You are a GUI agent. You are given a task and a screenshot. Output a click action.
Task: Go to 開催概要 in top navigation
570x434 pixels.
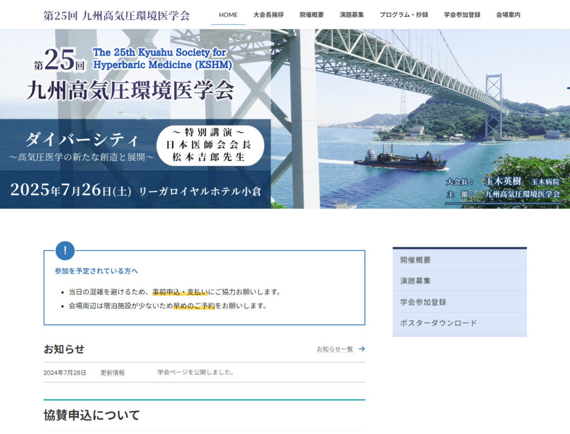(312, 15)
